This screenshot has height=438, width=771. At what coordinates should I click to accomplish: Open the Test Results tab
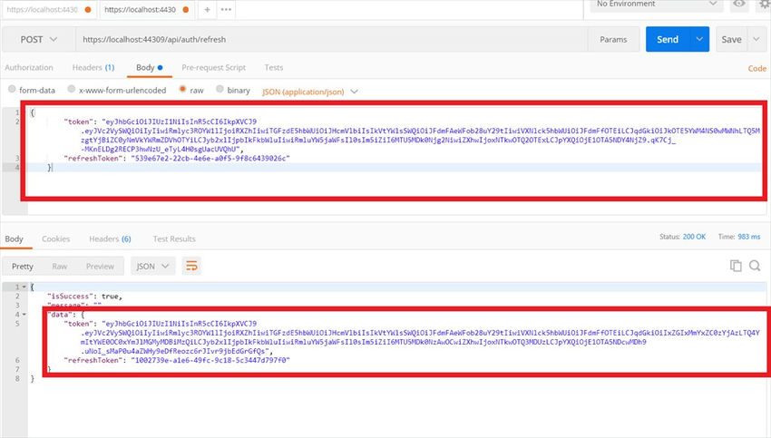tap(174, 238)
